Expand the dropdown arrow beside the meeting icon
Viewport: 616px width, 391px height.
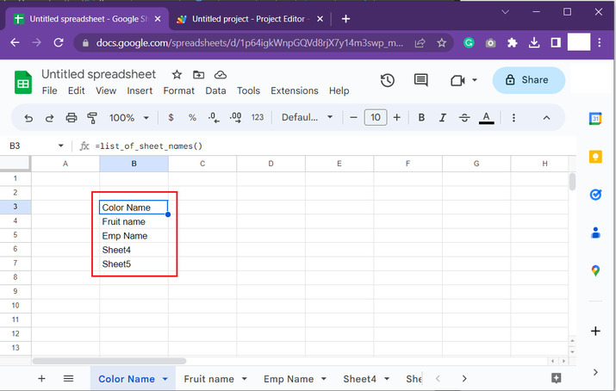(x=475, y=80)
